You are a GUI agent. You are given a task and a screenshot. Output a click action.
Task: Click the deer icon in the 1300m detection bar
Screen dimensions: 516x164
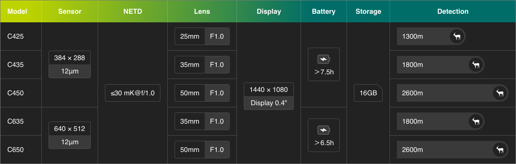(457, 36)
